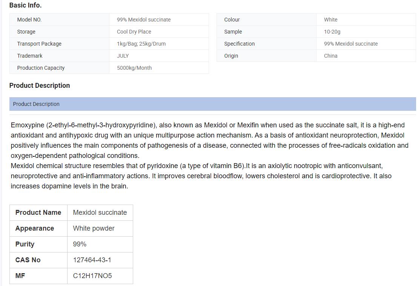Viewport: 418px width, 286px height.
Task: Select the CAS number 127464-43-1
Action: pyautogui.click(x=92, y=260)
